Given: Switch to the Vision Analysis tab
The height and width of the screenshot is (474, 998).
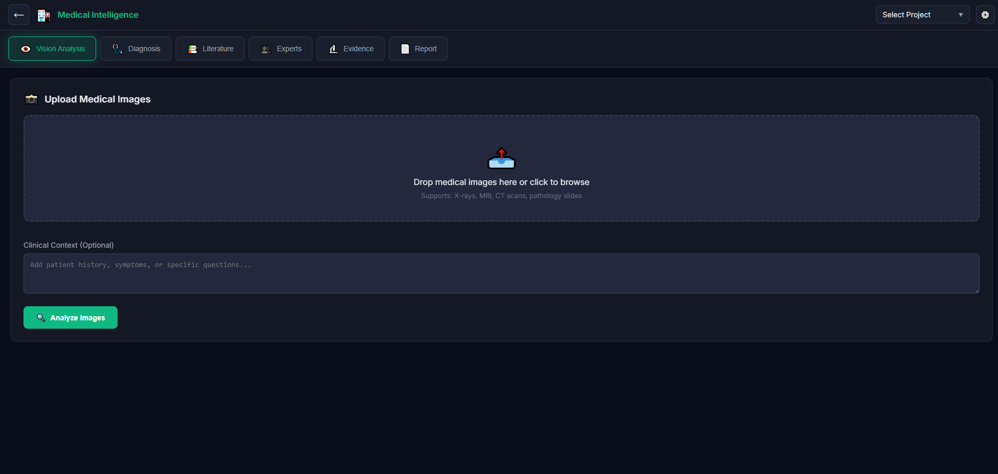Looking at the screenshot, I should 52,49.
